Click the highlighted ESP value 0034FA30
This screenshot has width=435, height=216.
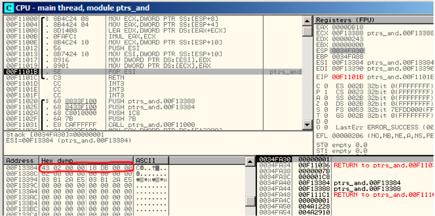[347, 51]
